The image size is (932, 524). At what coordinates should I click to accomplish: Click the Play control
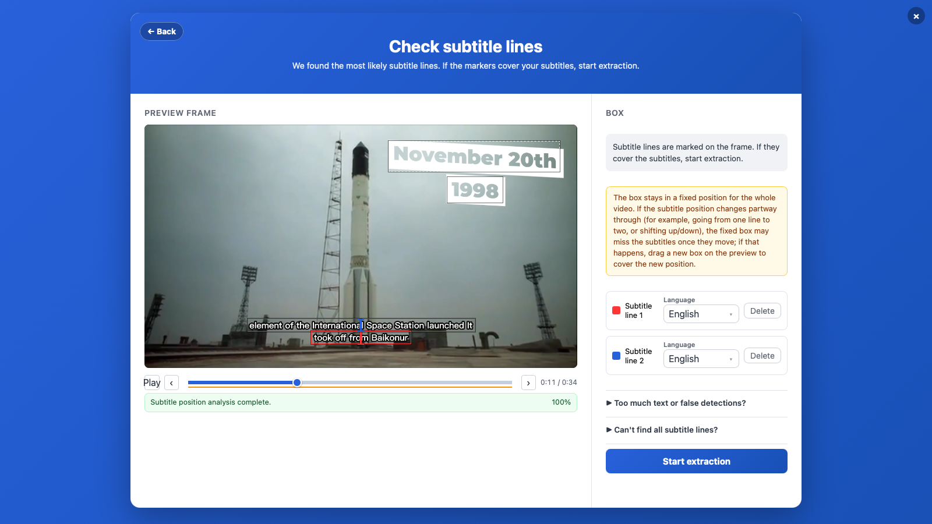coord(151,383)
